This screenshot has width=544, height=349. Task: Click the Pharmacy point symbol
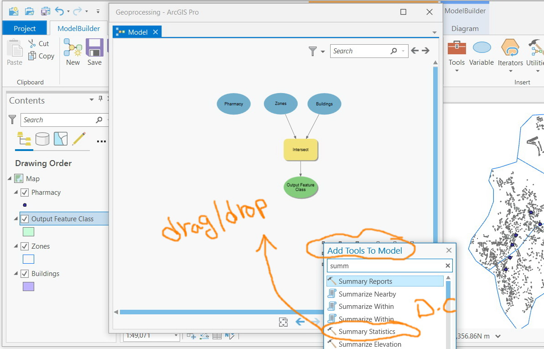(x=25, y=205)
